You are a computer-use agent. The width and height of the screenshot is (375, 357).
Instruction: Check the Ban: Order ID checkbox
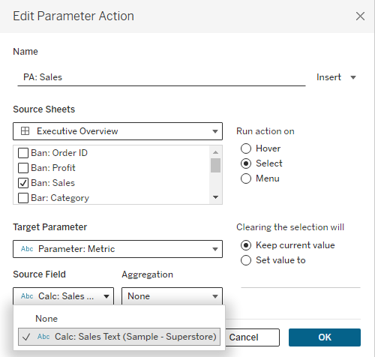tap(23, 153)
